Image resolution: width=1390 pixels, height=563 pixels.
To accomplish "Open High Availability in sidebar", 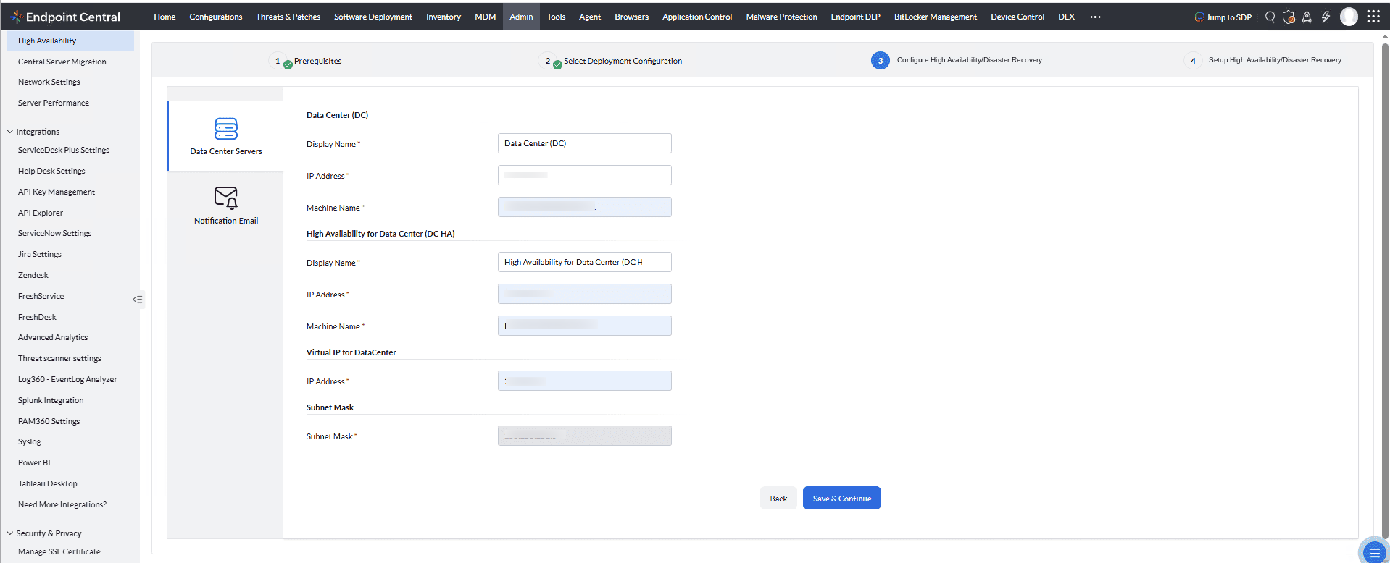I will point(70,41).
